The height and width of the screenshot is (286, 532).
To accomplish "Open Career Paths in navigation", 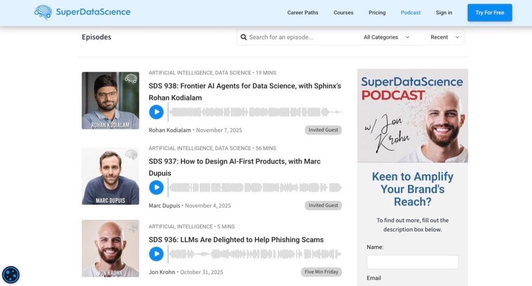I will 302,12.
